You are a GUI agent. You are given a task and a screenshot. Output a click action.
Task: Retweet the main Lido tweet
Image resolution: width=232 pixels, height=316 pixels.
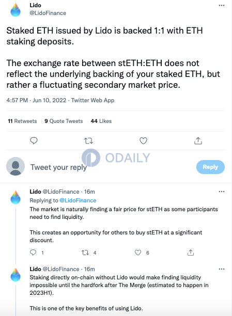88,140
